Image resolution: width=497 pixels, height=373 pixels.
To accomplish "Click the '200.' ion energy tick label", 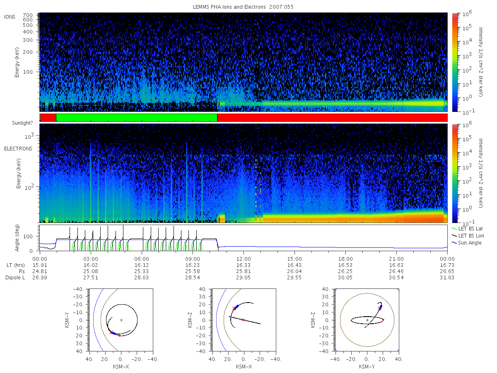I will coord(28,53).
